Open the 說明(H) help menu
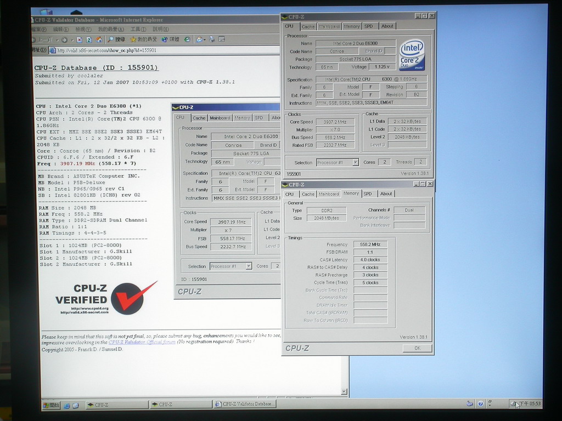This screenshot has width=562, height=421. 161,29
